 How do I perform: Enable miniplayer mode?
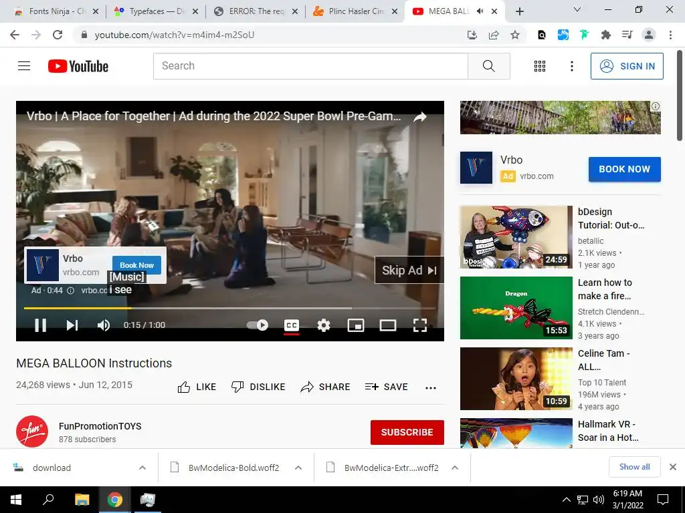tap(356, 325)
